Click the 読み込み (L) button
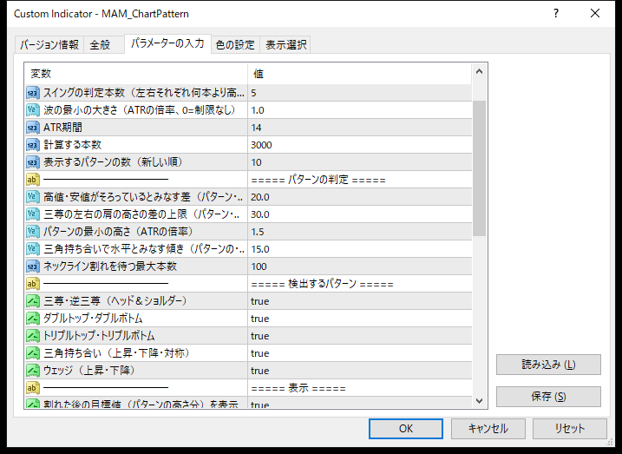The image size is (622, 454). click(x=548, y=365)
